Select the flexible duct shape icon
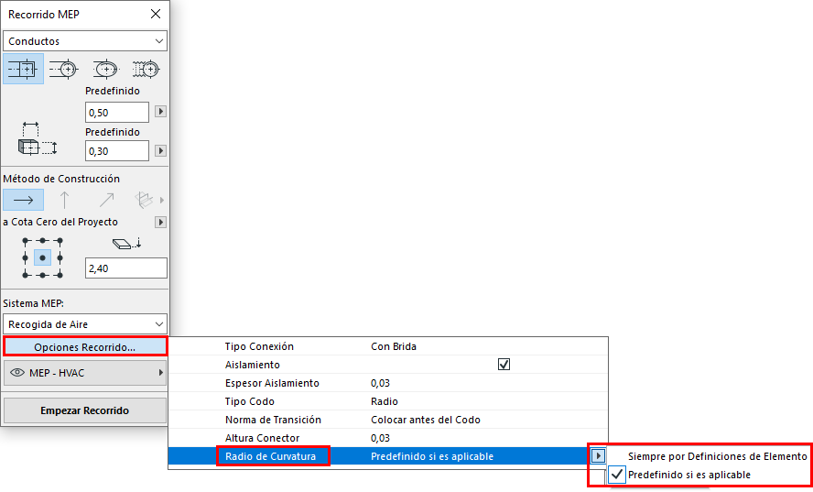Image resolution: width=813 pixels, height=492 pixels. (146, 69)
